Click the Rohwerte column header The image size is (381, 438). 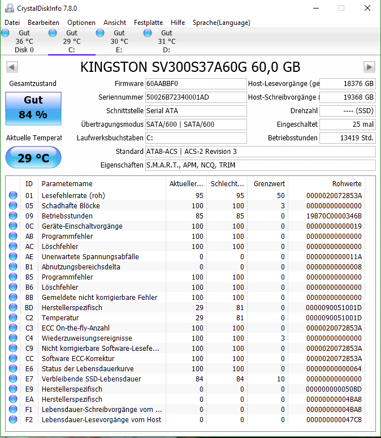[327, 183]
